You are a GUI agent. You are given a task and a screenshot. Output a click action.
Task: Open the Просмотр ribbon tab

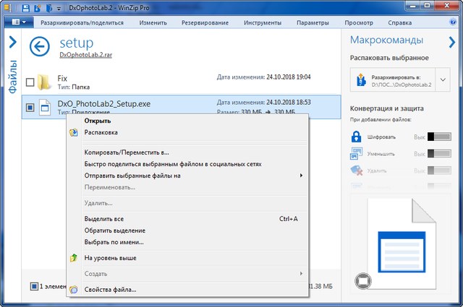point(359,22)
